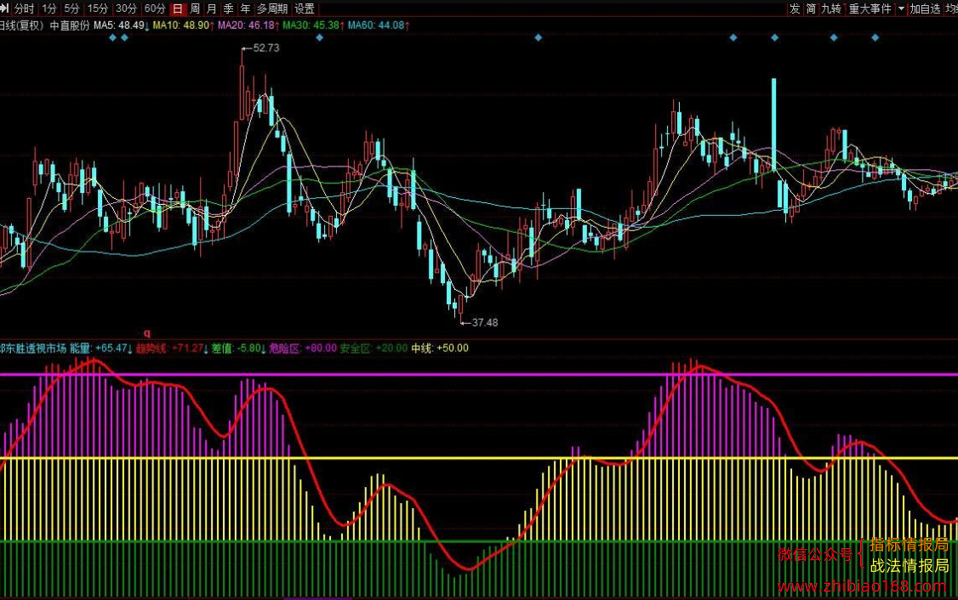958x600 pixels.
Task: Click the 37.48 low price label
Action: click(x=484, y=322)
